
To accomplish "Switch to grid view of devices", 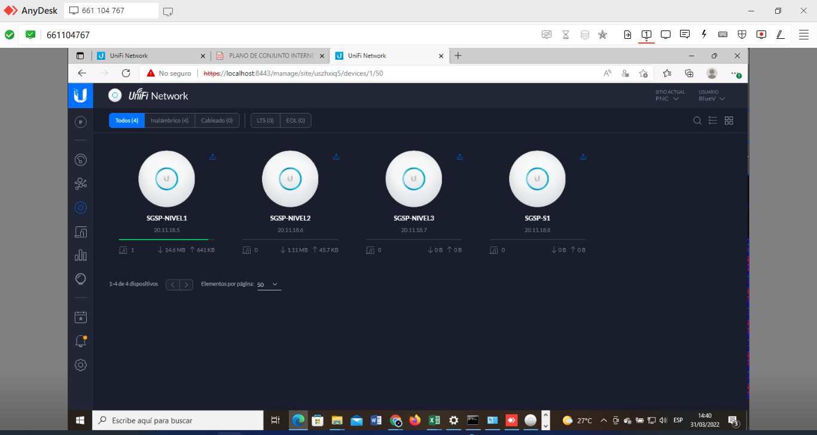I will click(728, 121).
